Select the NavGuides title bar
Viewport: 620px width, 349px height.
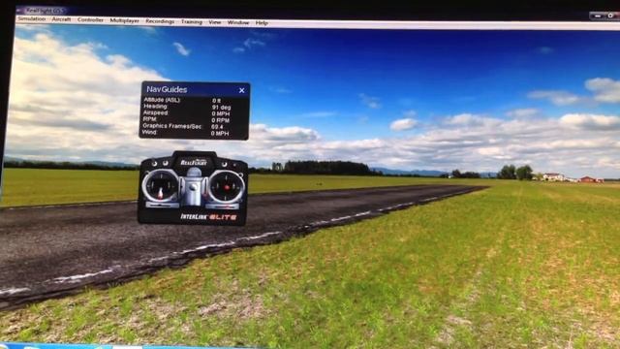[x=195, y=89]
